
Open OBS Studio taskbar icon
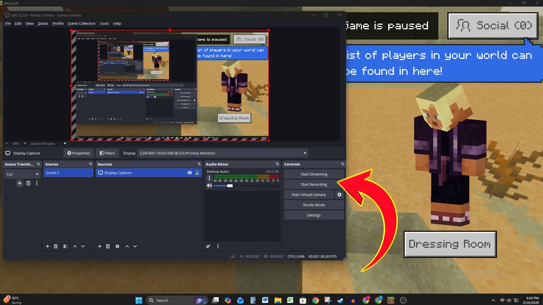[403, 300]
